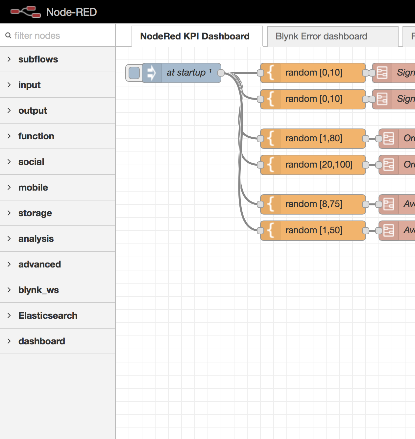
Task: Click the magnifier icon beside filter nodes
Action: click(x=9, y=35)
